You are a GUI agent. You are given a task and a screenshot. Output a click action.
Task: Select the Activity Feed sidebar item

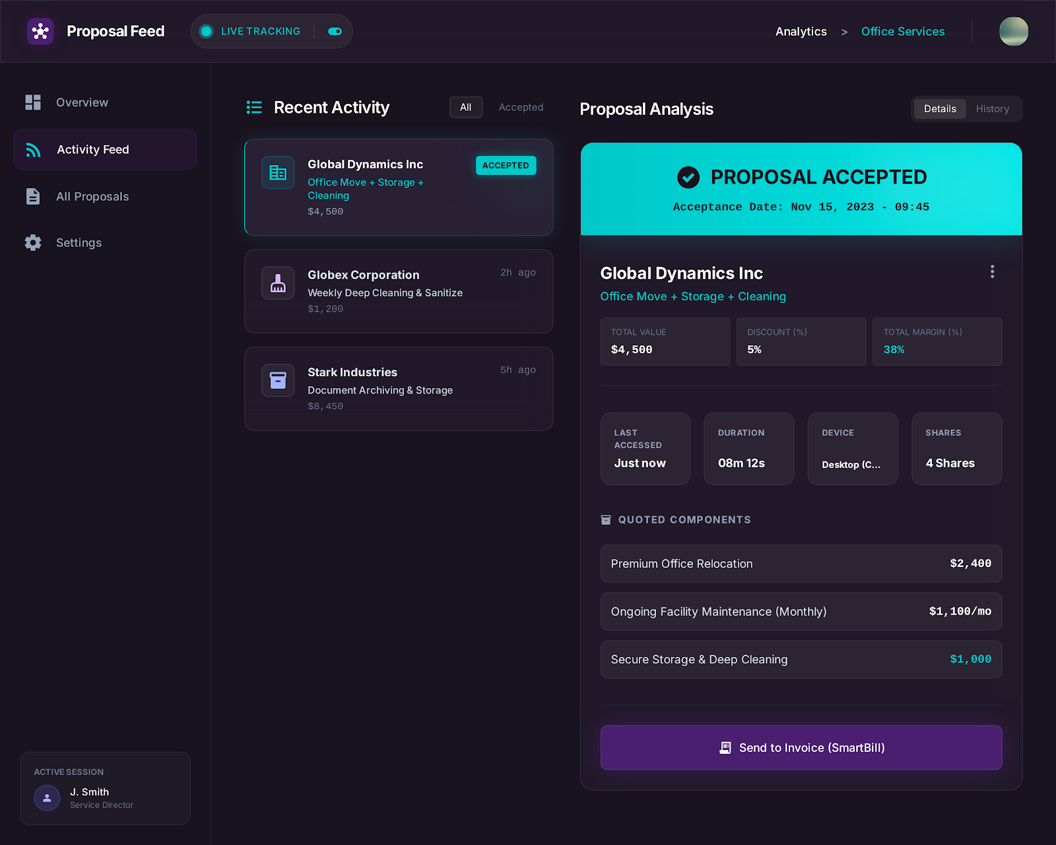[105, 150]
